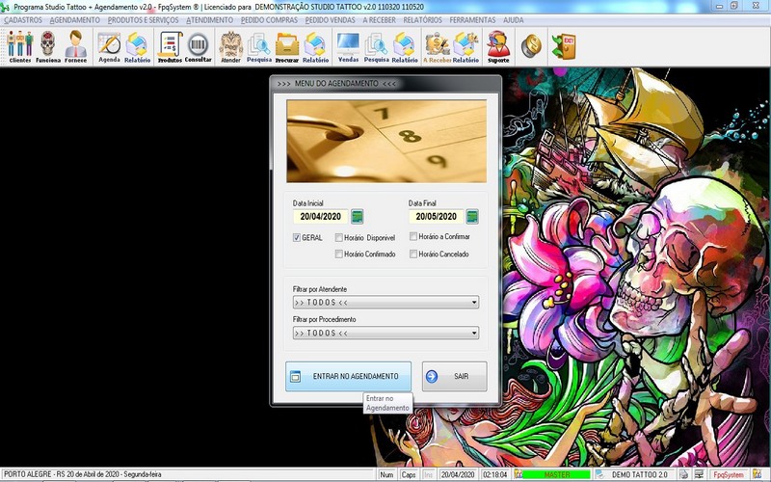771x482 pixels.
Task: Open the Procurar file drawer icon
Action: [286, 46]
